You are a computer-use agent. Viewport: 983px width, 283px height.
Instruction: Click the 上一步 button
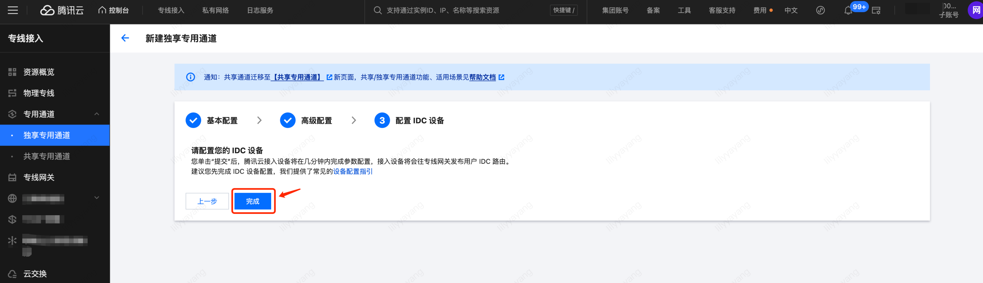coord(207,201)
